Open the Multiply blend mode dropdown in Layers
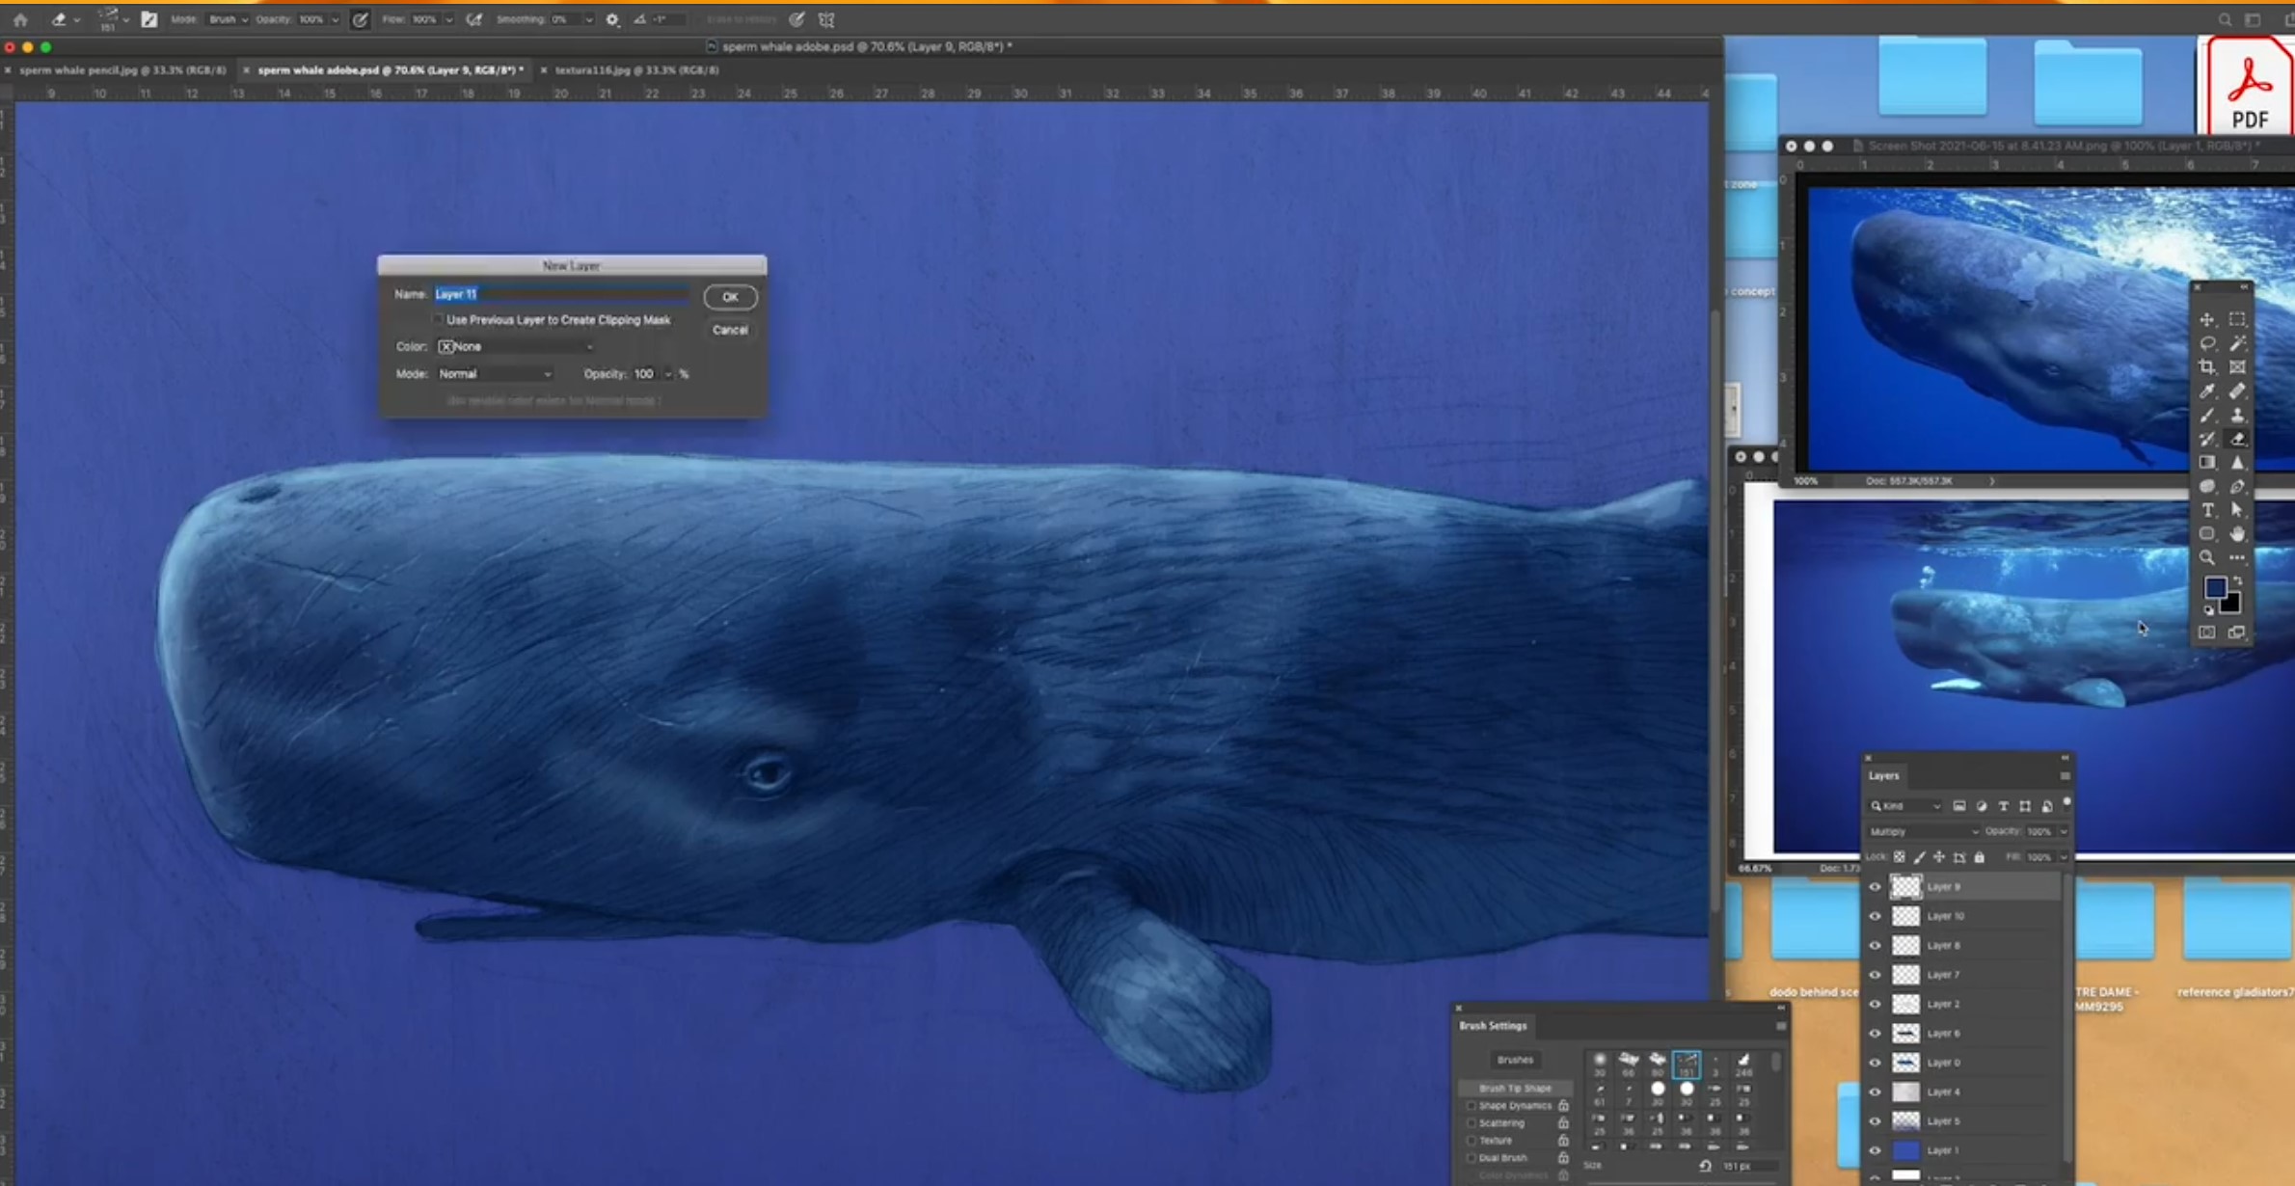The width and height of the screenshot is (2295, 1186). pos(1924,831)
